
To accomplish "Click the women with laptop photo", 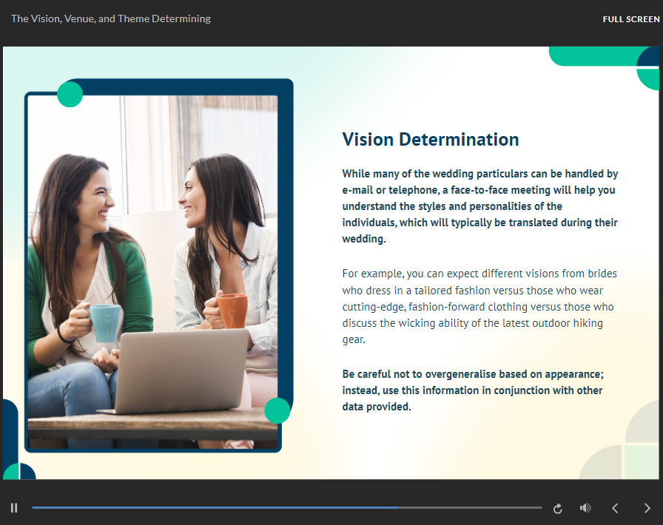I will (x=152, y=272).
